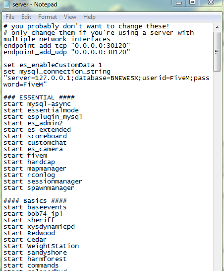Open the Help menu
This screenshot has height=271, width=224.
89,17
